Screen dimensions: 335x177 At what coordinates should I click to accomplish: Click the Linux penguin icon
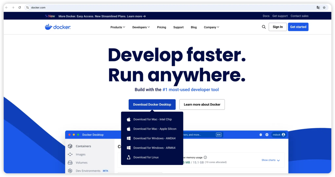click(129, 158)
